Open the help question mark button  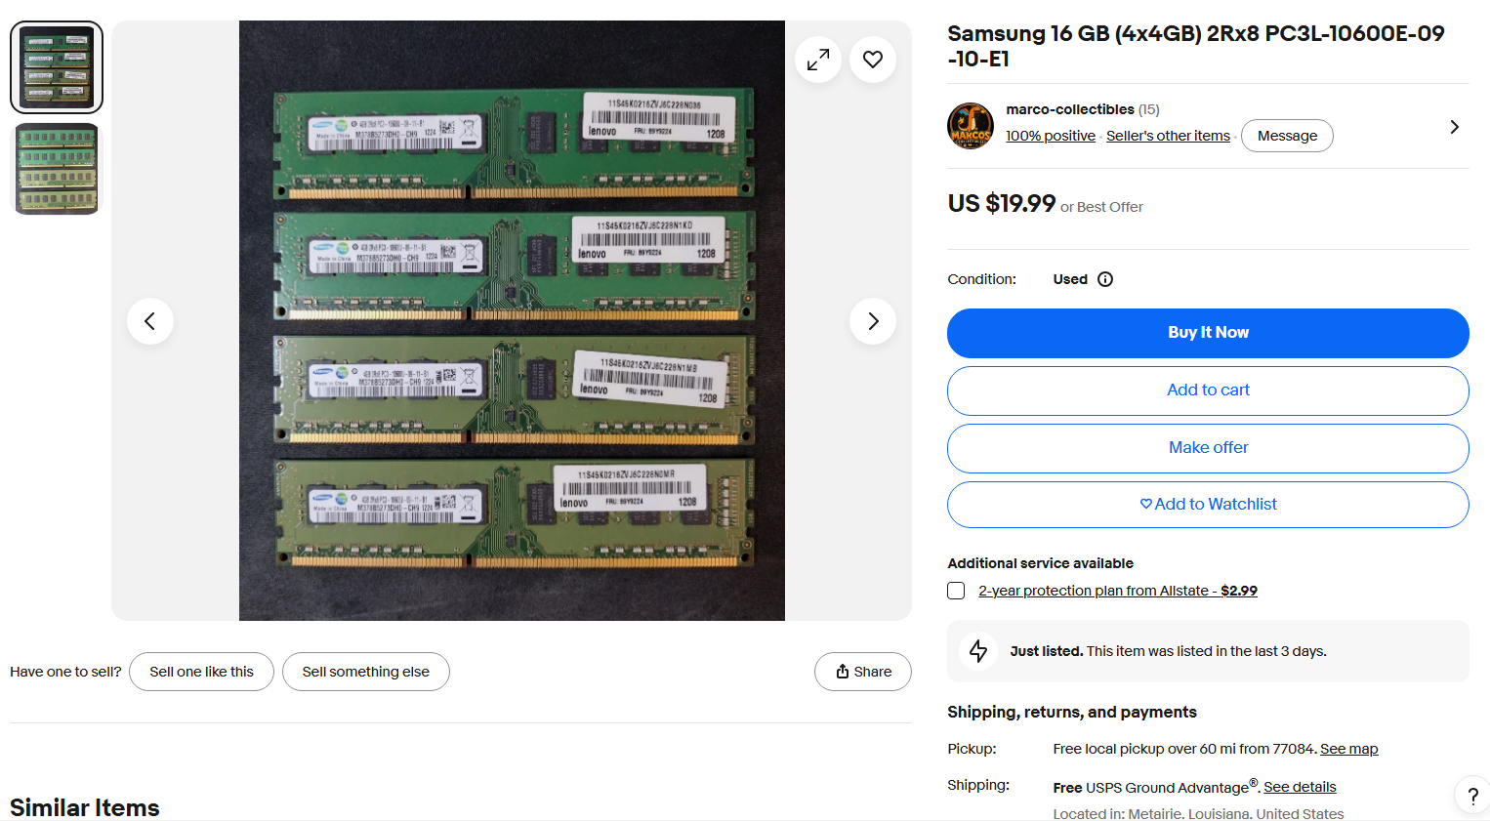[1473, 795]
